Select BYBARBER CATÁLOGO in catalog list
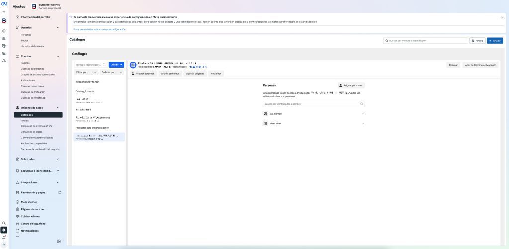The width and height of the screenshot is (509, 249). coord(87,82)
